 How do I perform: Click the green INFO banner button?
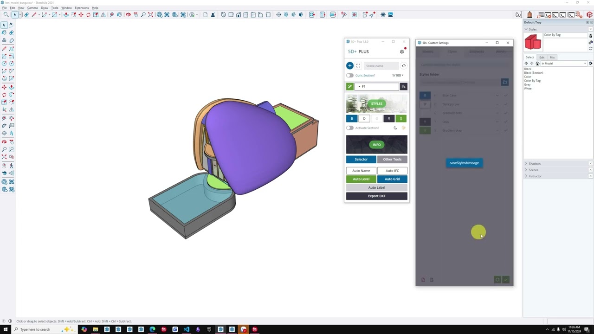(377, 145)
